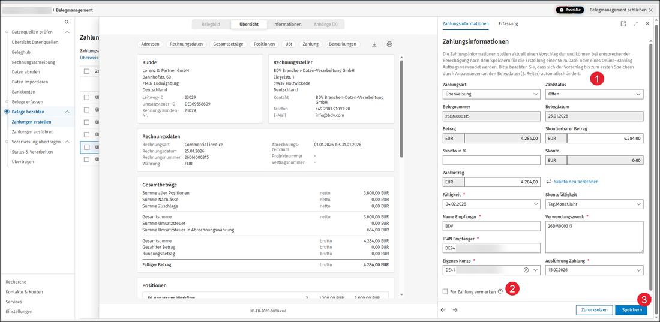Open the Eigenes Konto dropdown
Screen dimensions: 660x322
tap(536, 270)
